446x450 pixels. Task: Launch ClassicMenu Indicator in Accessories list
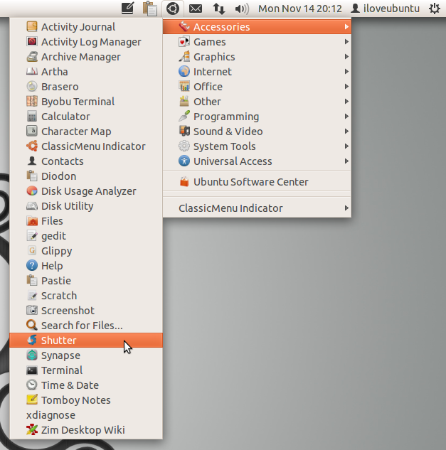[86, 146]
